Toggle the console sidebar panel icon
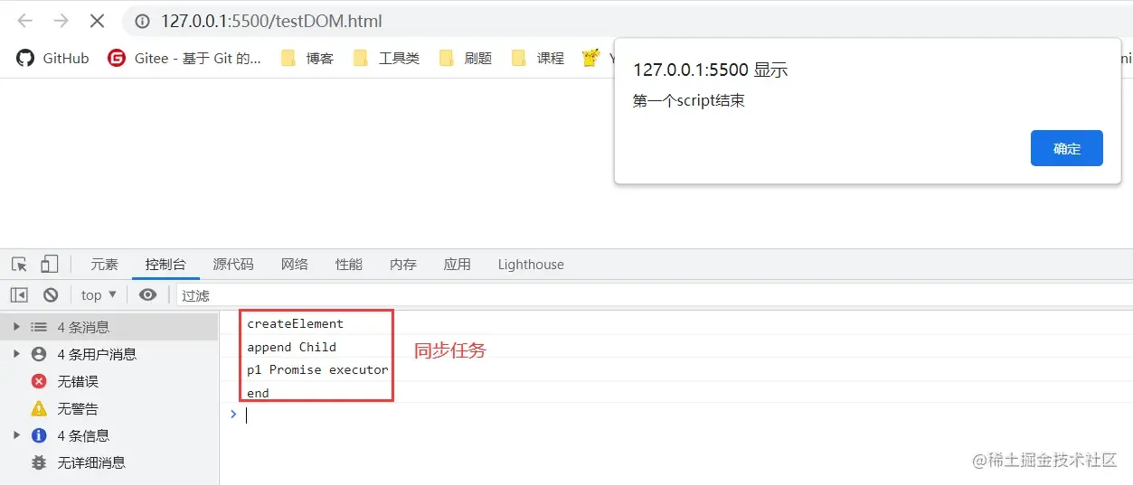1133x485 pixels. (19, 294)
